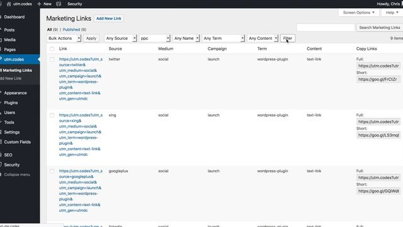Open Posts in sidebar

(9, 30)
